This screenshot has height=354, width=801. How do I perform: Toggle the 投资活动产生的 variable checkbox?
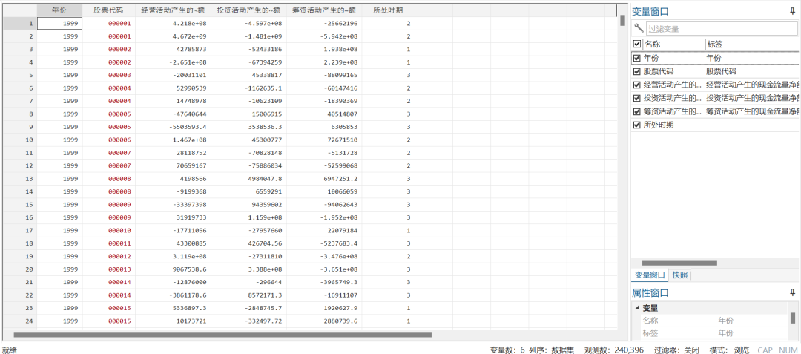click(x=636, y=98)
